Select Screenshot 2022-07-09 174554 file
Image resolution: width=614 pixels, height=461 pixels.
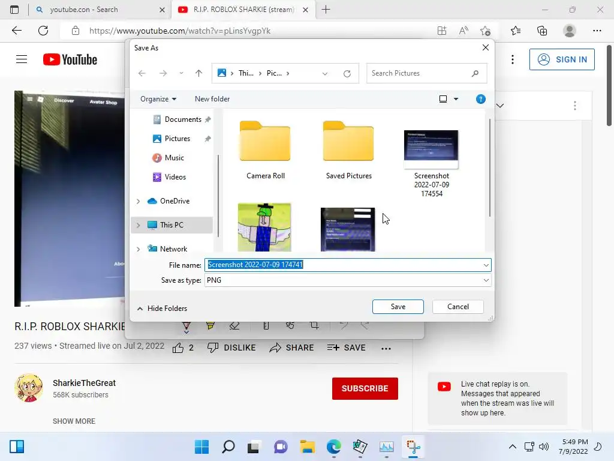[432, 163]
